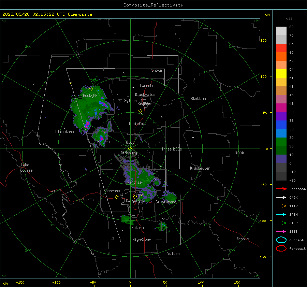This screenshot has height=287, width=307.
Task: Click the Vulcan label
Action: point(174,254)
